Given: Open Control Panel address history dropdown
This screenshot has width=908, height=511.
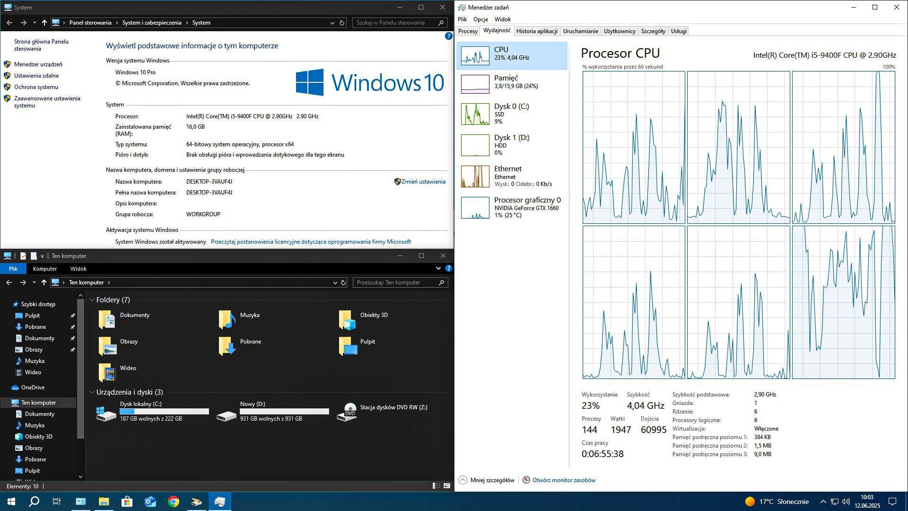Looking at the screenshot, I should click(332, 23).
